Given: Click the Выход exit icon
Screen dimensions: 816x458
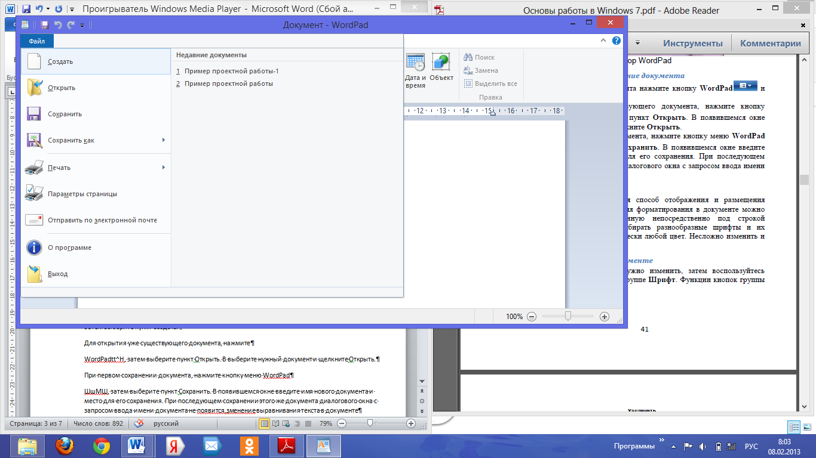Looking at the screenshot, I should pos(34,274).
